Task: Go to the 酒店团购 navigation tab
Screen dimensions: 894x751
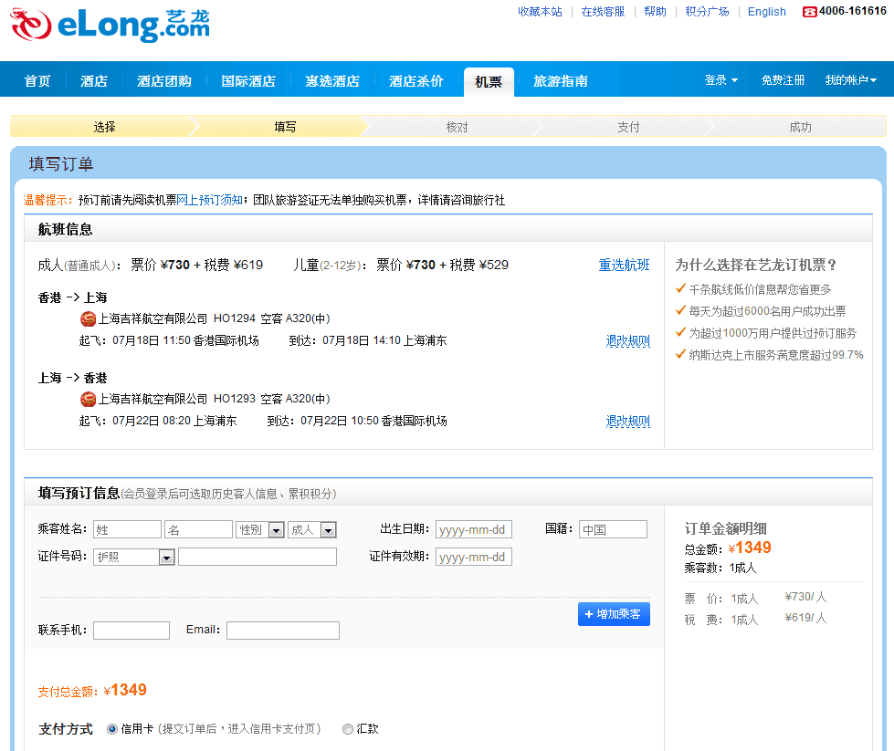Action: click(x=164, y=81)
